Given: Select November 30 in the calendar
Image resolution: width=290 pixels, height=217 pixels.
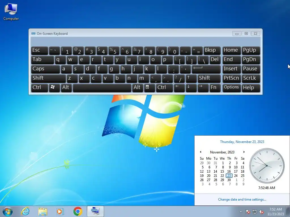Looking at the screenshot, I should pyautogui.click(x=229, y=180).
